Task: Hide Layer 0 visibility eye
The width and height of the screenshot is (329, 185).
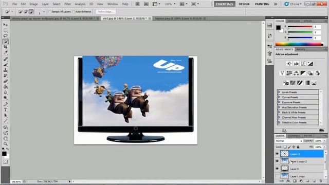Action: click(277, 169)
